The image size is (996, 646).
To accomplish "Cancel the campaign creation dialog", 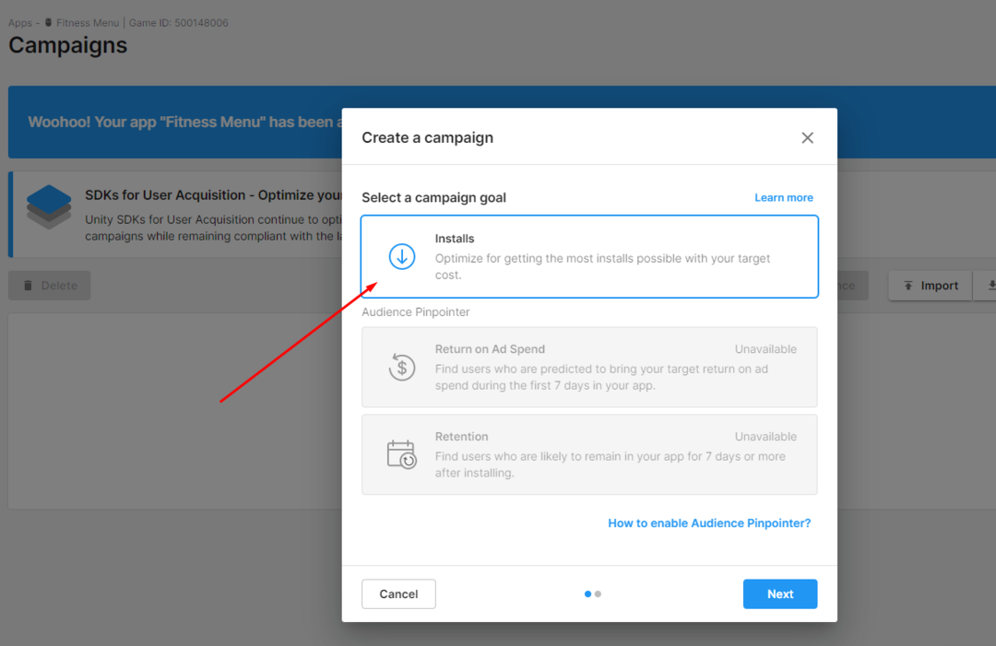I will (x=398, y=593).
